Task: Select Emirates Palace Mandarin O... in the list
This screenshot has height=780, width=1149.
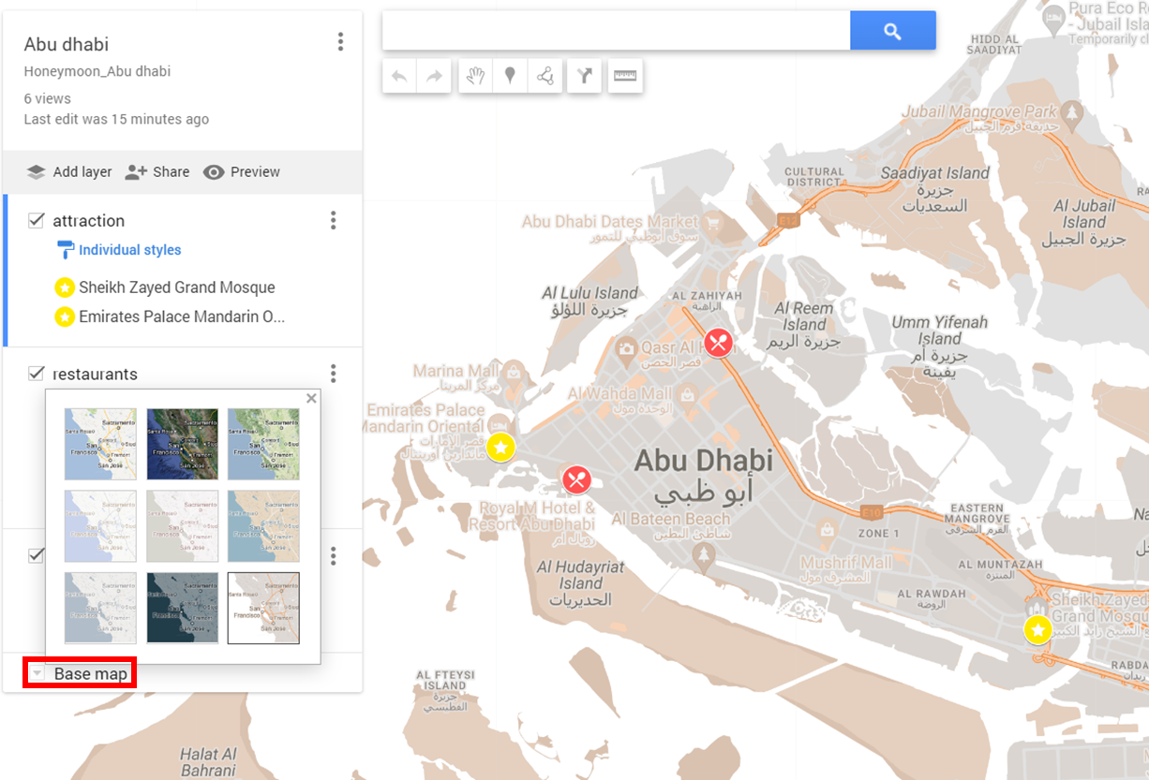Action: coord(182,316)
